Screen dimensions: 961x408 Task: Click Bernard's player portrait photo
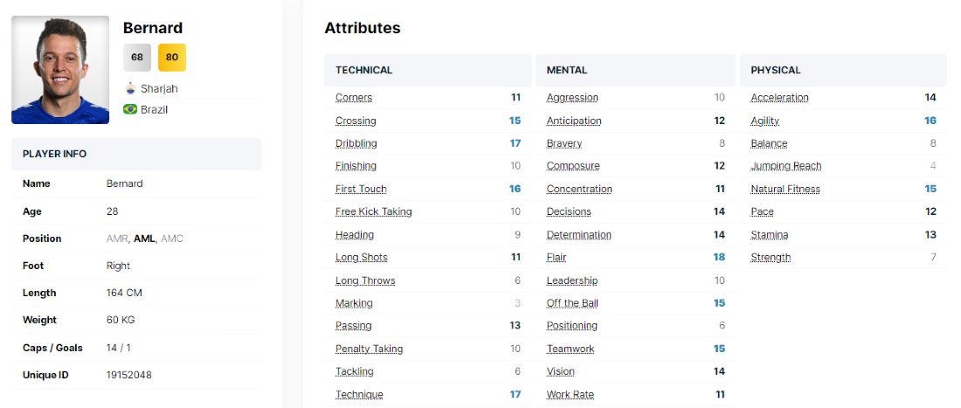click(60, 70)
